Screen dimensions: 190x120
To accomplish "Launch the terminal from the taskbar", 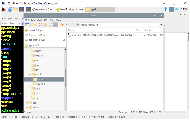I will coord(21,9).
